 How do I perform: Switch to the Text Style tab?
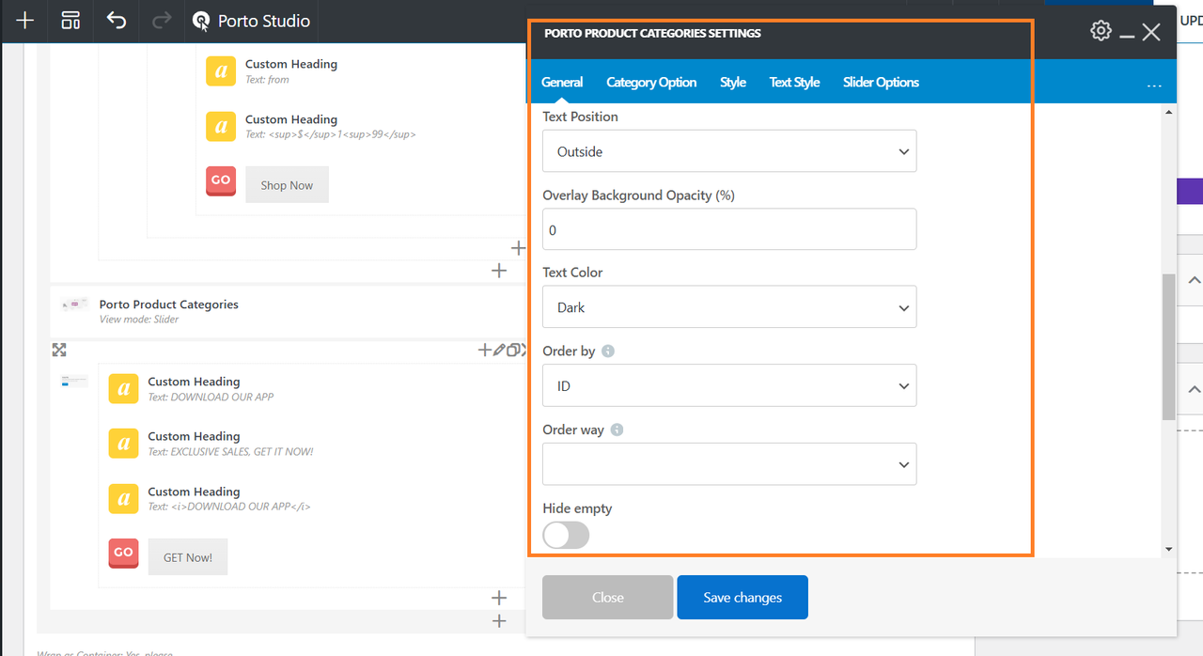click(x=794, y=82)
